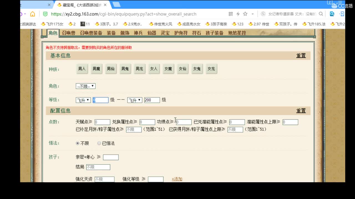The image size is (355, 199).
Task: Select race 女鬼
Action: pos(197,69)
